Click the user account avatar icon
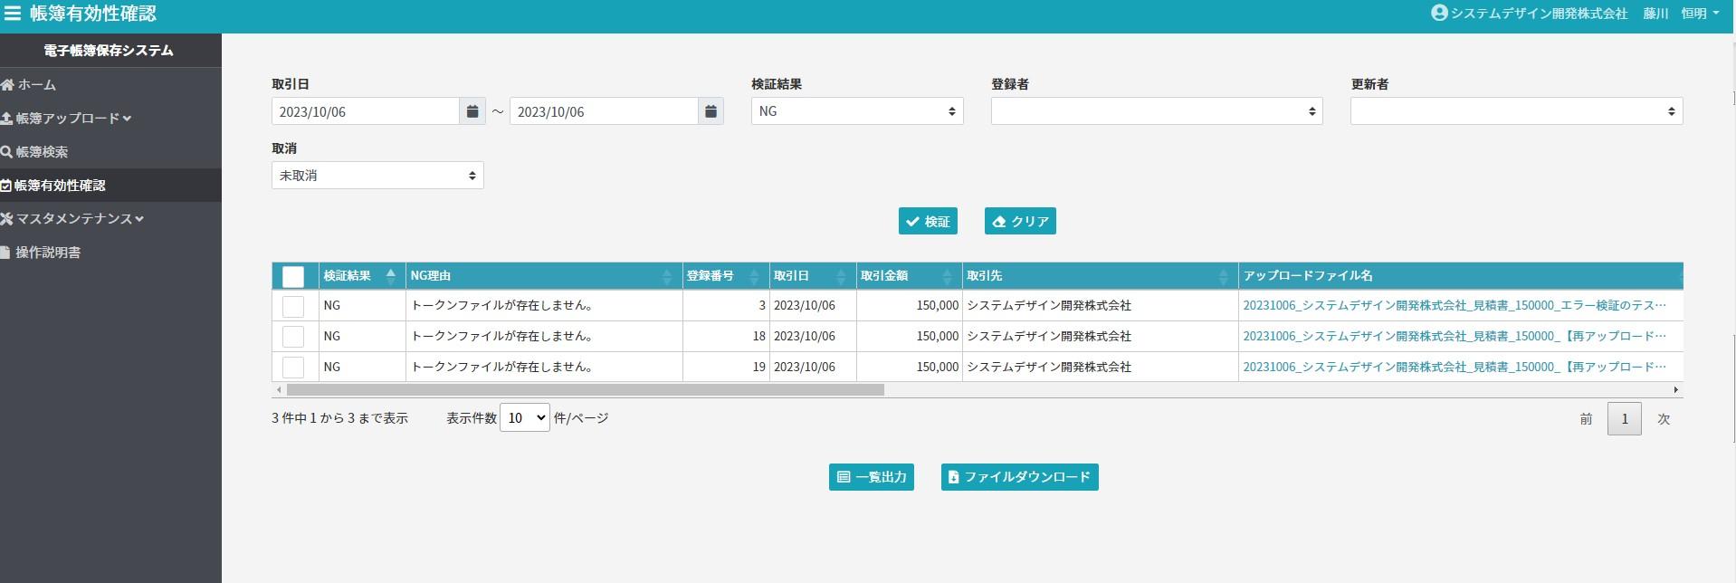Image resolution: width=1736 pixels, height=583 pixels. click(x=1439, y=14)
